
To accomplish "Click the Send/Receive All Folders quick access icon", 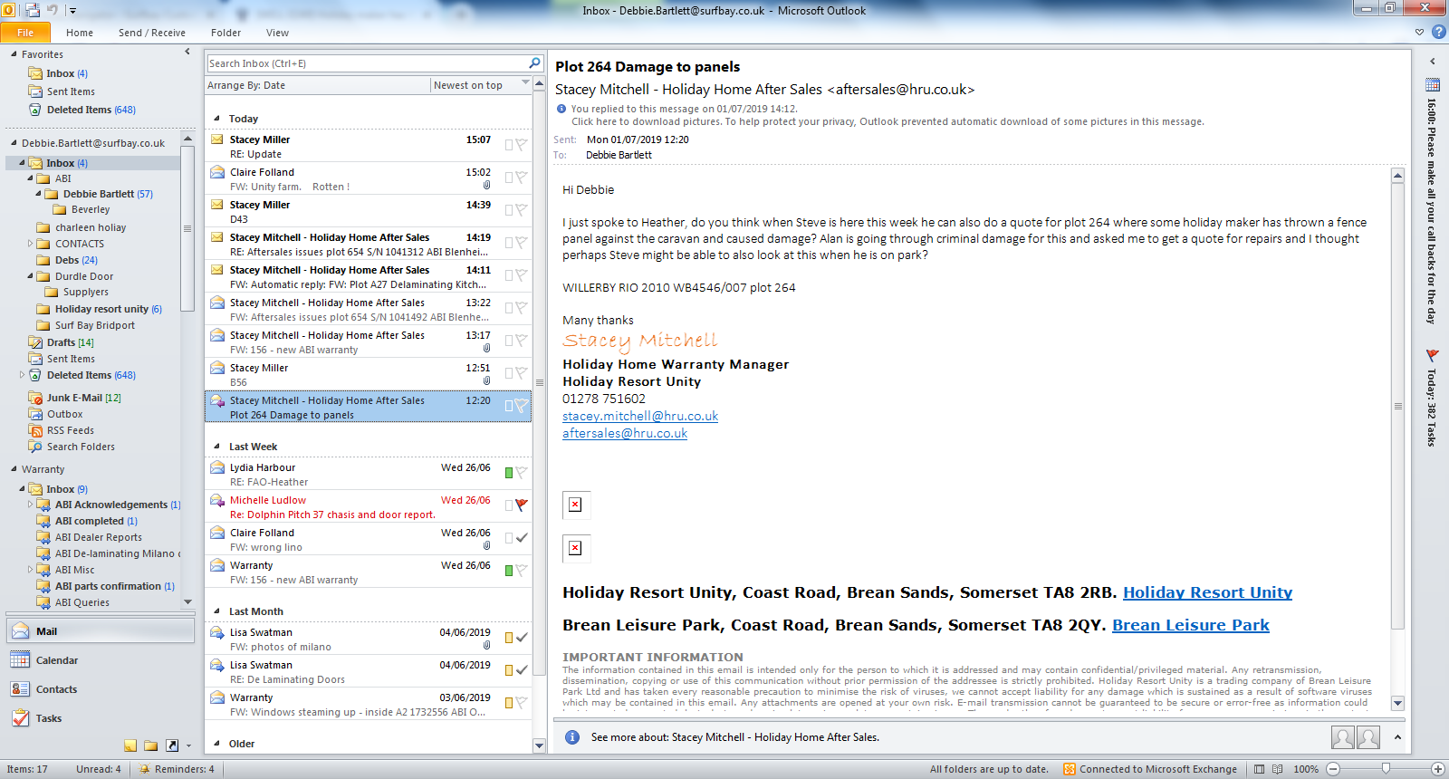I will pyautogui.click(x=33, y=10).
